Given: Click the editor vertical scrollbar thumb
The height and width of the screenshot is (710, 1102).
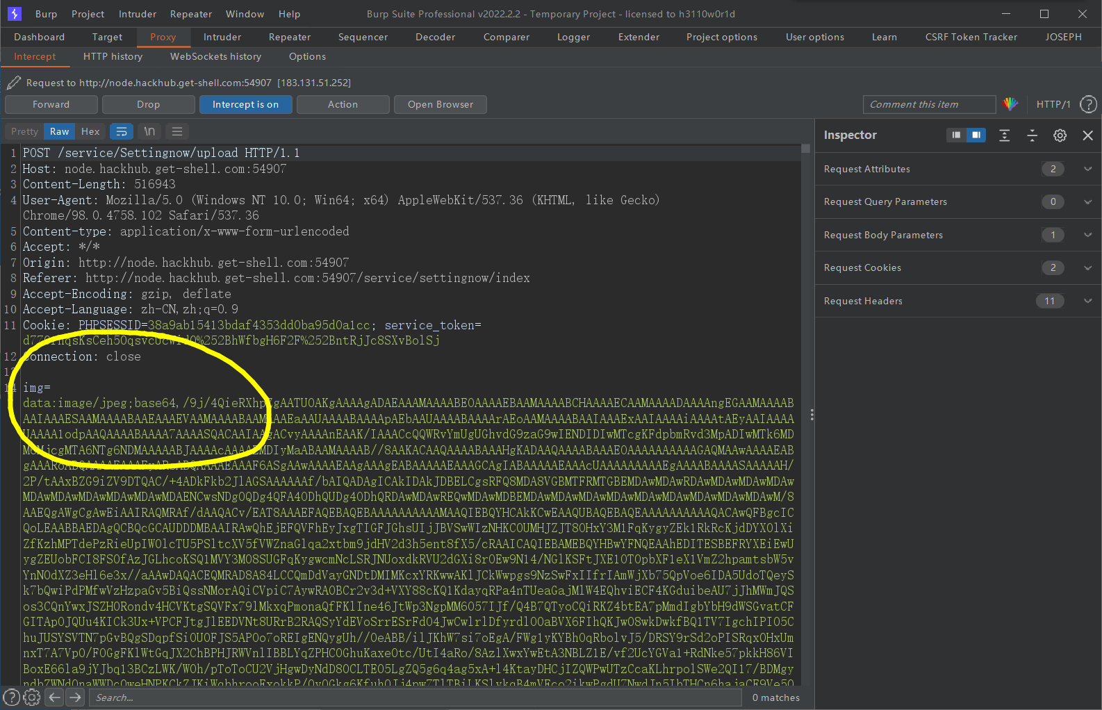Looking at the screenshot, I should [805, 148].
